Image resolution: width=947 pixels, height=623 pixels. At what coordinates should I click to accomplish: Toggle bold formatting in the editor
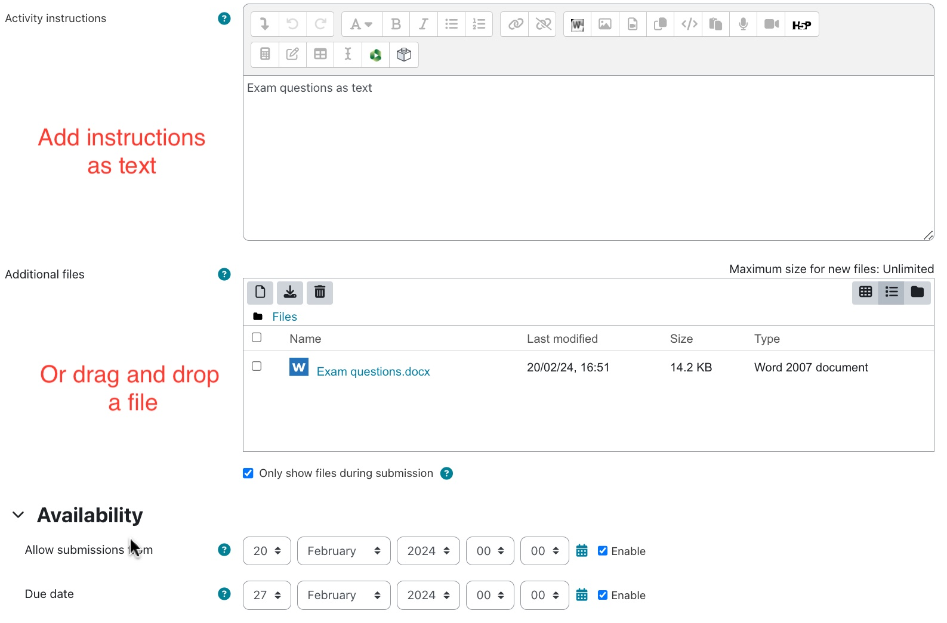pos(396,24)
